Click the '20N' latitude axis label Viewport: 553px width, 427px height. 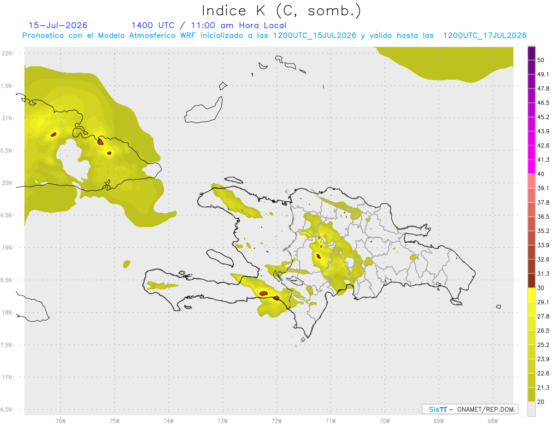coord(7,183)
